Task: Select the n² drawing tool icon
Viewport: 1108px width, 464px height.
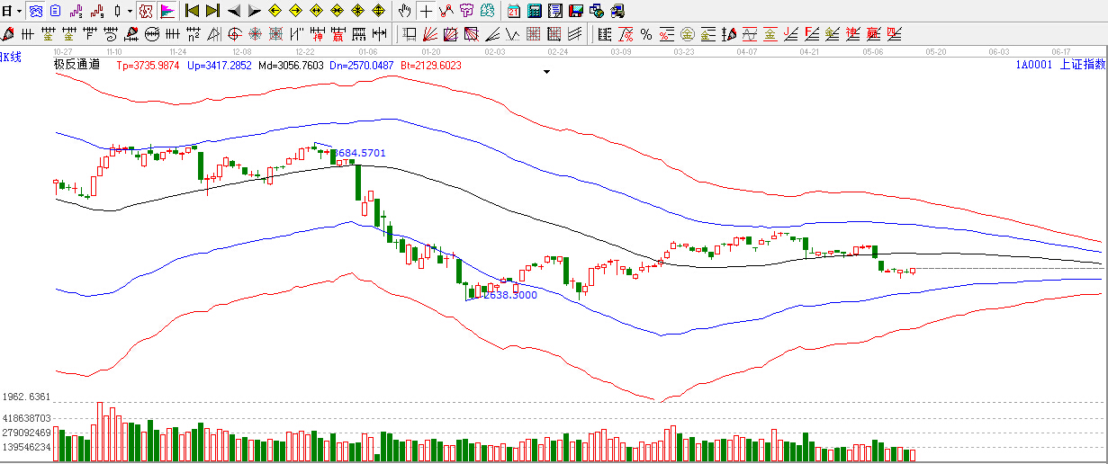Action: [194, 34]
